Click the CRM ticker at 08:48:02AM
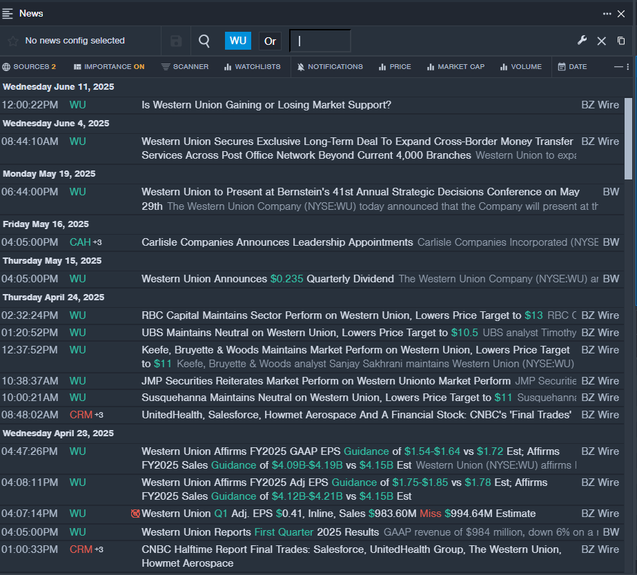The image size is (637, 575). tap(81, 415)
